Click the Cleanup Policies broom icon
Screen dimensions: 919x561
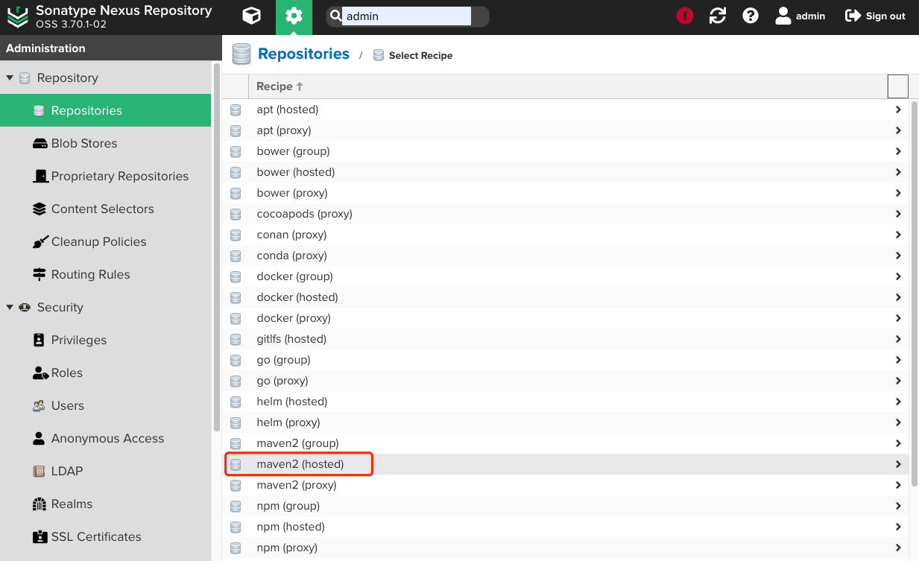40,242
